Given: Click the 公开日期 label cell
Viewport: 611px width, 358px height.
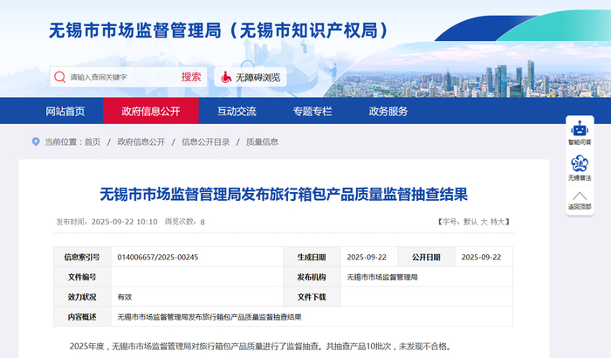Looking at the screenshot, I should (426, 257).
